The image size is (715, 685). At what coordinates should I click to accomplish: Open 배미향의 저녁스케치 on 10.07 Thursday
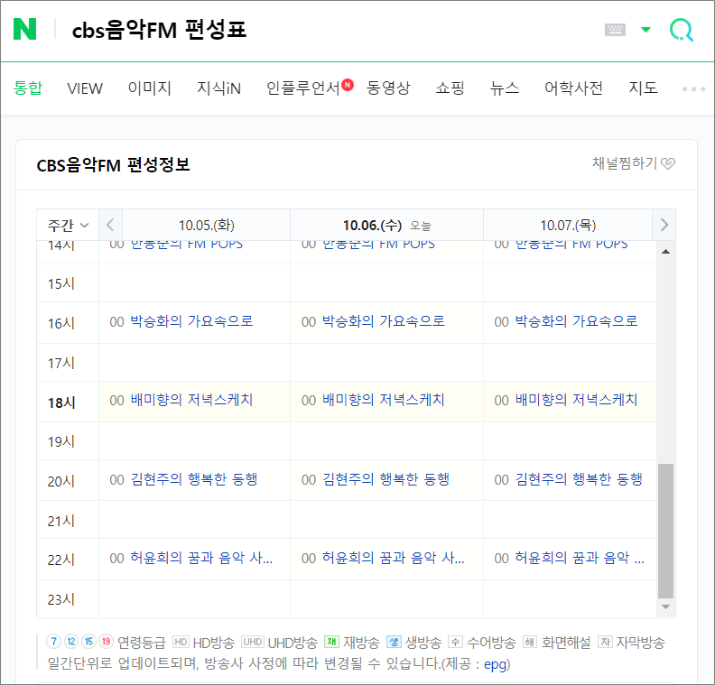576,400
